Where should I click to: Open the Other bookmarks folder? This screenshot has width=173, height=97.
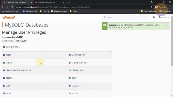(x=149, y=11)
